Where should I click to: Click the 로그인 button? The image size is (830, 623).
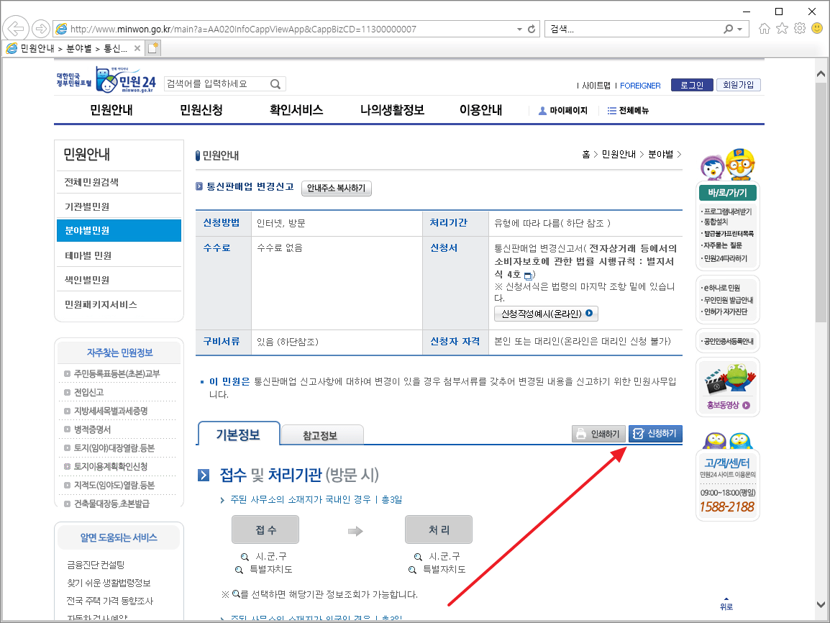tap(692, 85)
